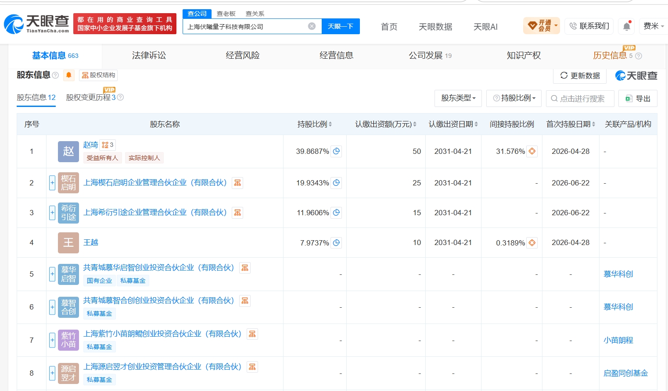
Task: View pie chart for 19.9343% stake
Action: [x=336, y=183]
